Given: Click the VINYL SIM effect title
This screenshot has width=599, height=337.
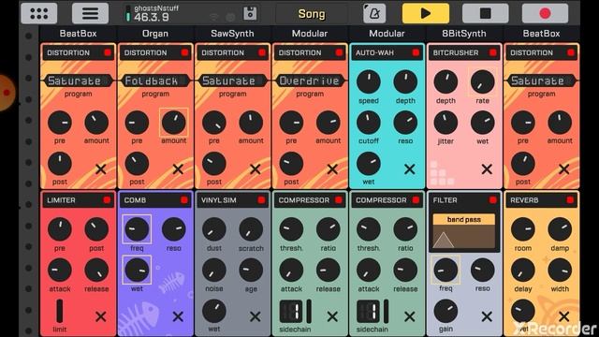Looking at the screenshot, I should [x=219, y=200].
